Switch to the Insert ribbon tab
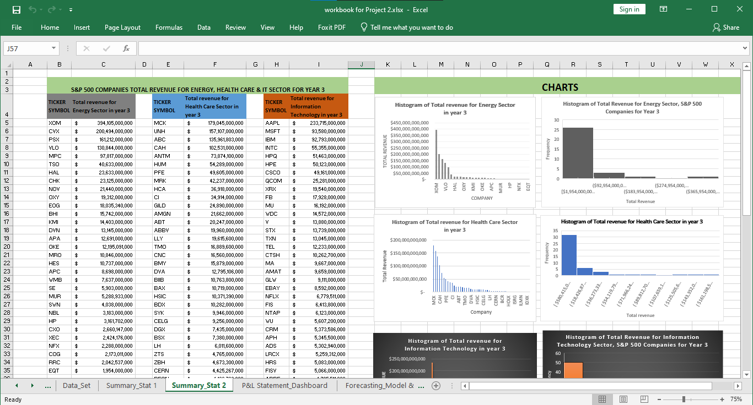Screen dimensions: 753x405 click(82, 28)
